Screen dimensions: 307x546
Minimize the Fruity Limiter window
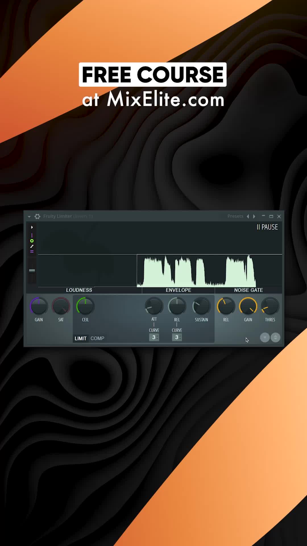(x=264, y=216)
